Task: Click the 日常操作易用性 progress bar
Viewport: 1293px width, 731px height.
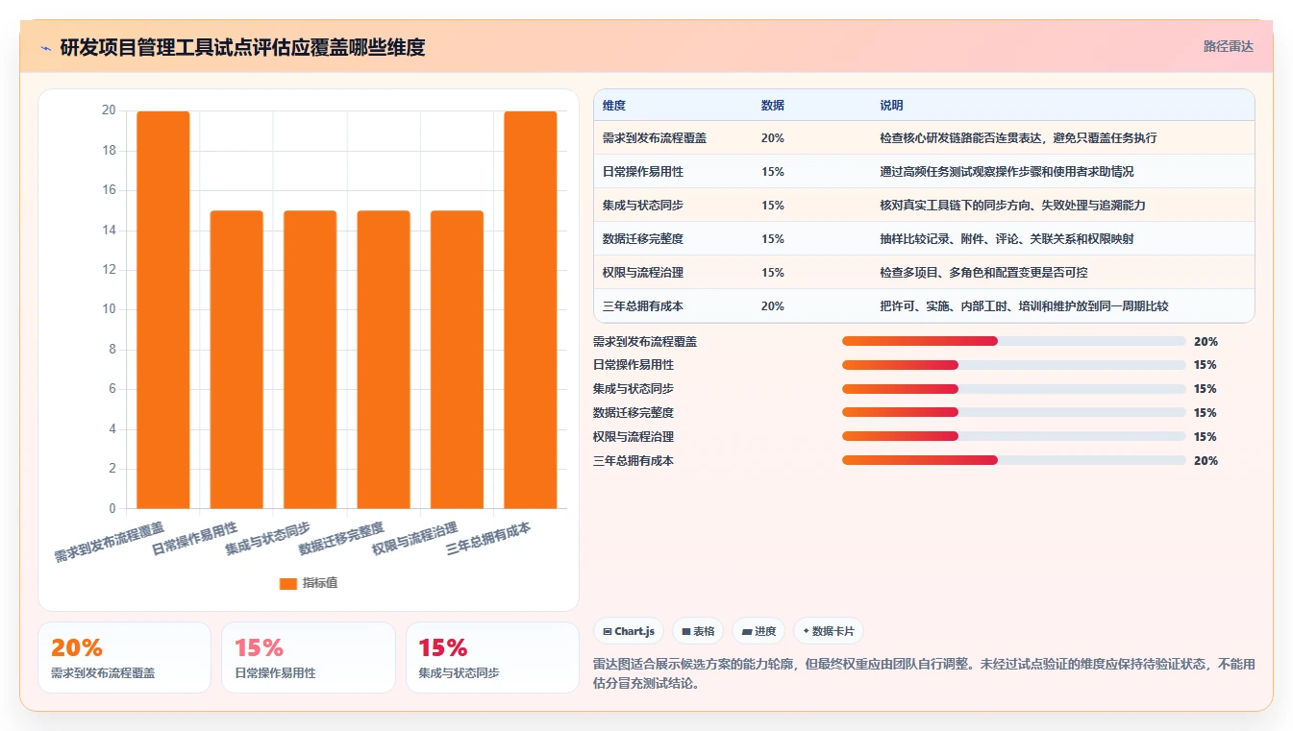Action: pos(1013,365)
